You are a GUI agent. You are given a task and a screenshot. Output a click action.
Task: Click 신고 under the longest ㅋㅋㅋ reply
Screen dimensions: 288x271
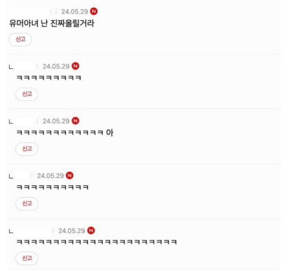(27, 258)
